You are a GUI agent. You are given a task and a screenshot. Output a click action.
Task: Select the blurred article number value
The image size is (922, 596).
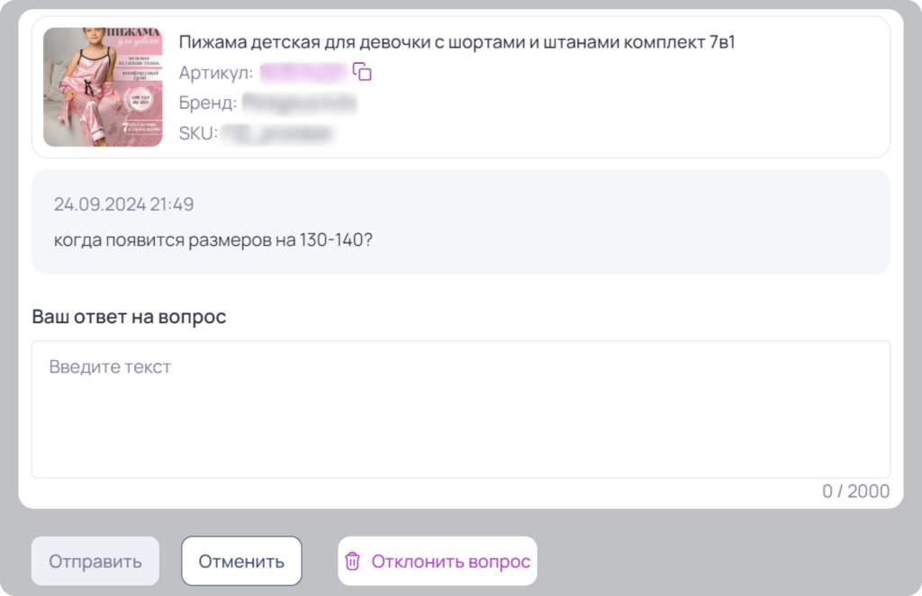(x=303, y=72)
